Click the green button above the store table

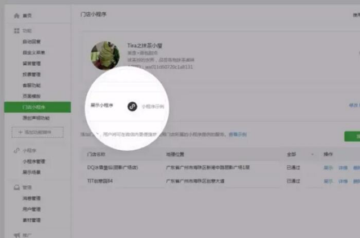click(x=353, y=136)
